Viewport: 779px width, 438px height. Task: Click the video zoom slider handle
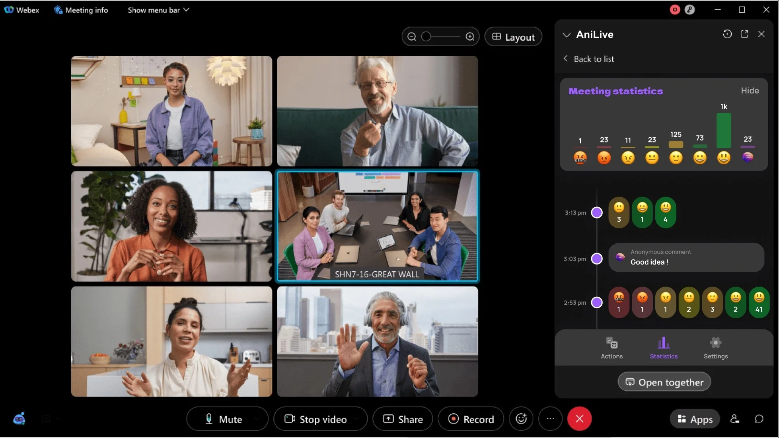click(x=426, y=37)
